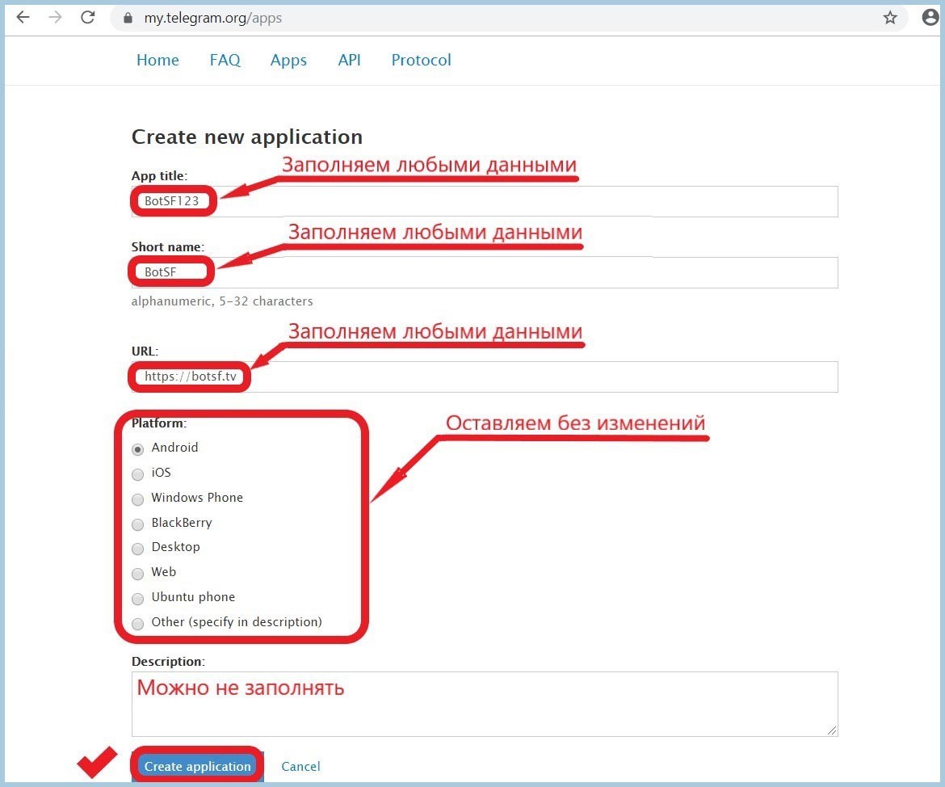Click the "App title:" label
This screenshot has height=787, width=945.
[160, 175]
